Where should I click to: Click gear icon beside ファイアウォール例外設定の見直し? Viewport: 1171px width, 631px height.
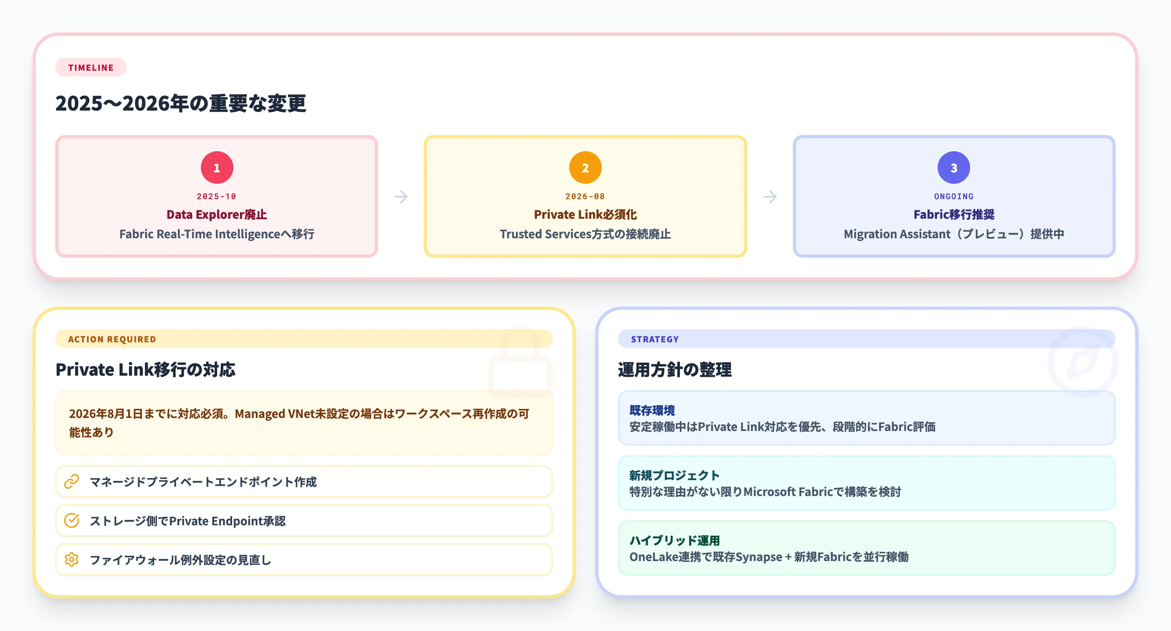[72, 559]
